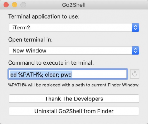Place cursor on '%PATH%' inside the command field
Screen dimensions: 148x124
[x=30, y=75]
